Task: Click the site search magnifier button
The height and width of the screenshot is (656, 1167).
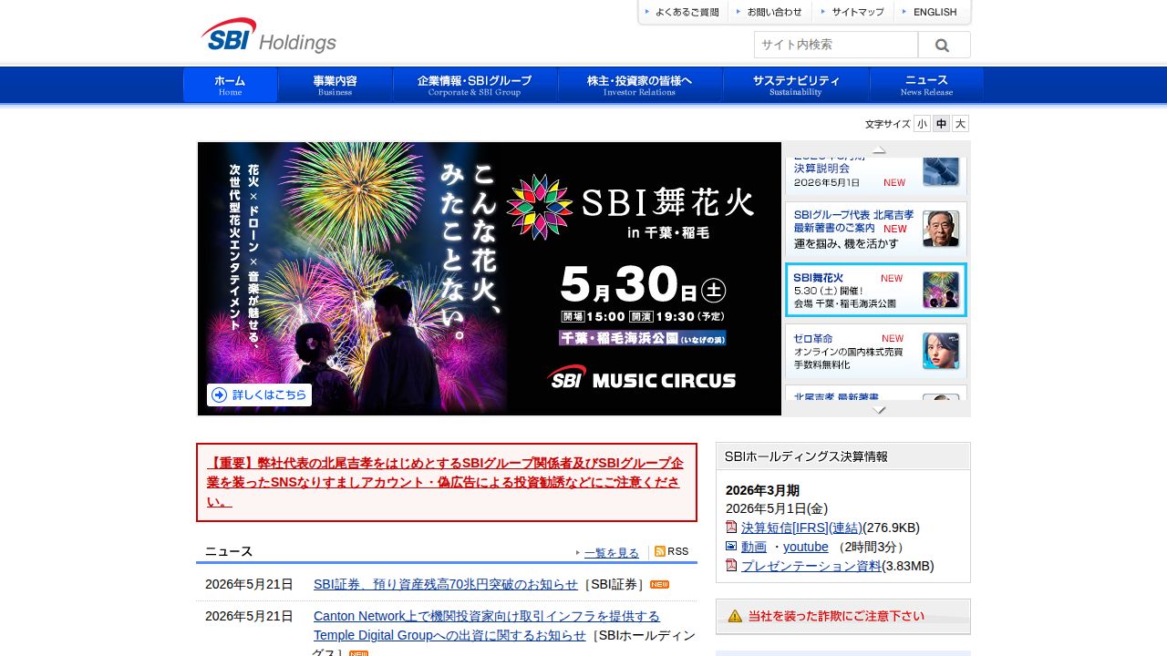Action: (x=944, y=45)
